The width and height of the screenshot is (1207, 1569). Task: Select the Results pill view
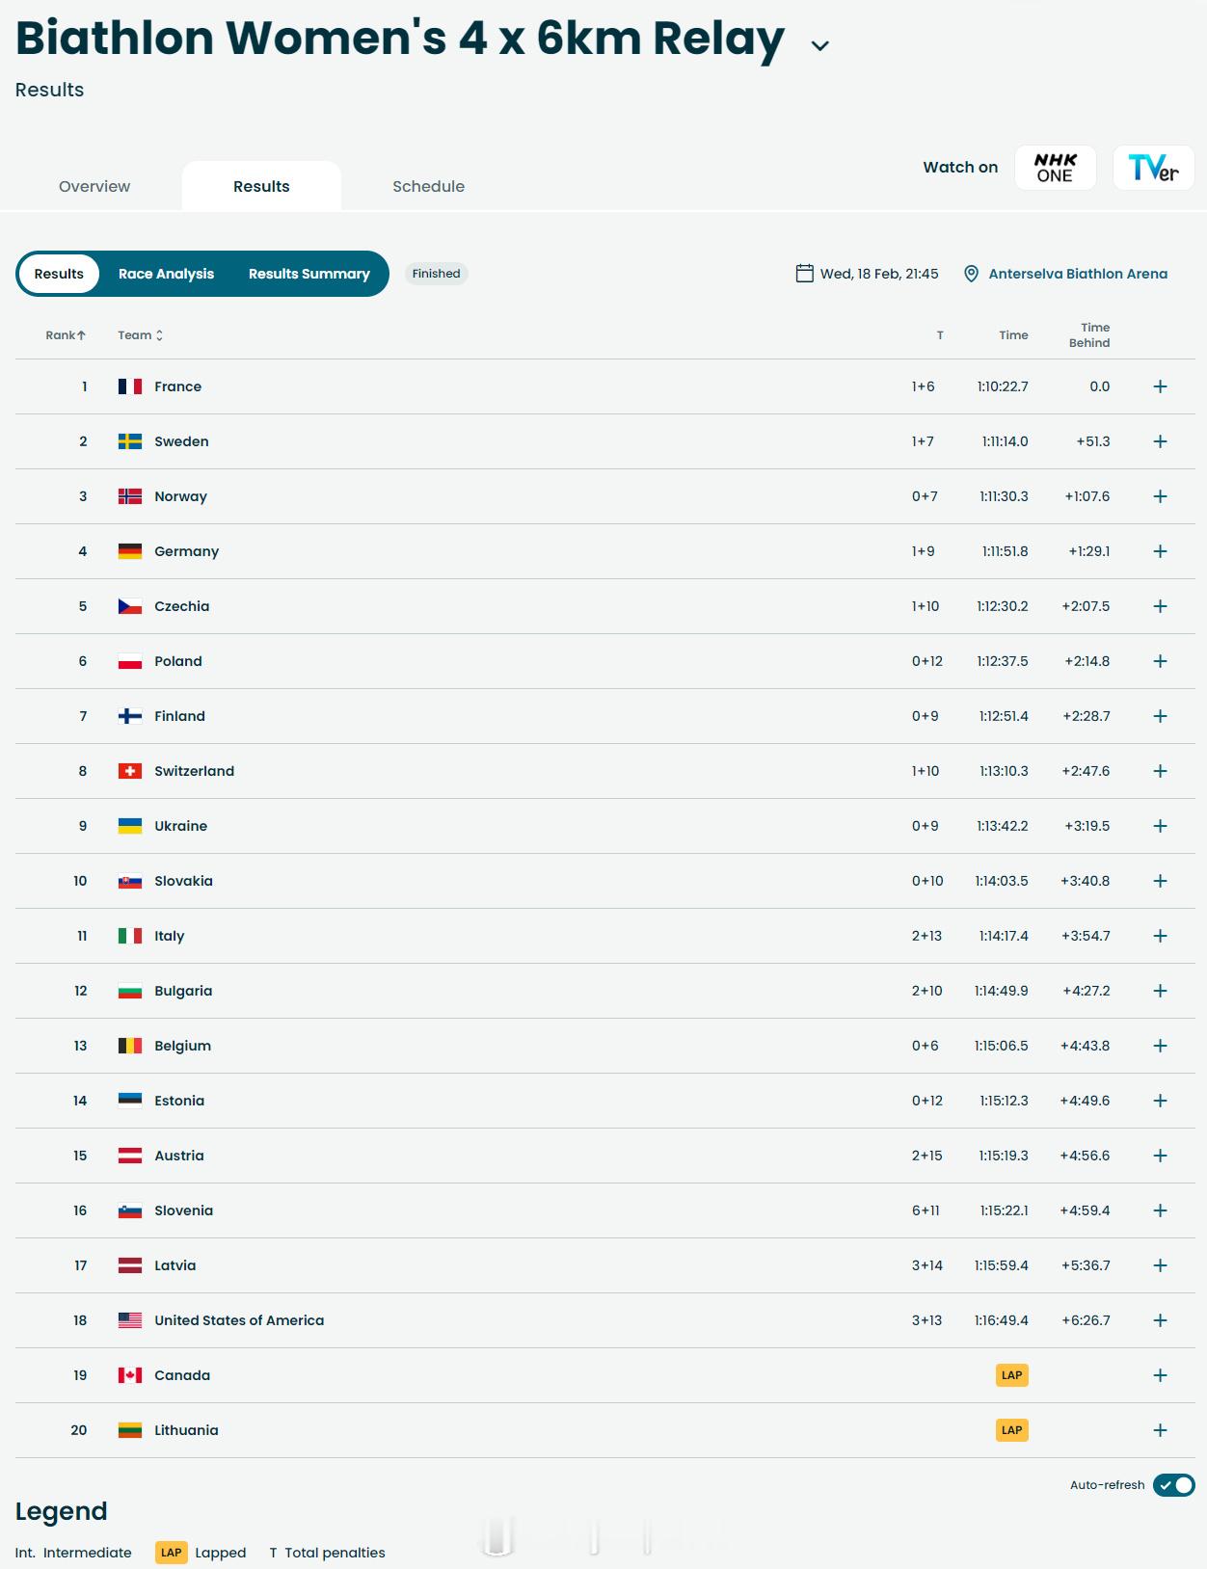coord(59,274)
